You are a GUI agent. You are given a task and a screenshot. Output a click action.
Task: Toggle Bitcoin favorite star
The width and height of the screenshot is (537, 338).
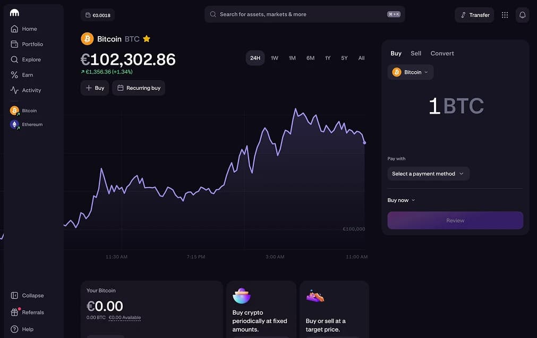[x=147, y=39]
